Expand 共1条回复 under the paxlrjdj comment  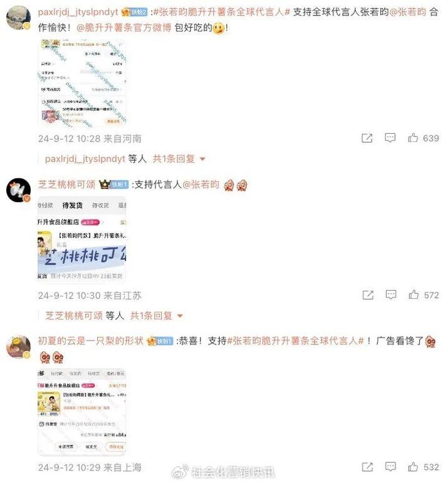tap(179, 159)
